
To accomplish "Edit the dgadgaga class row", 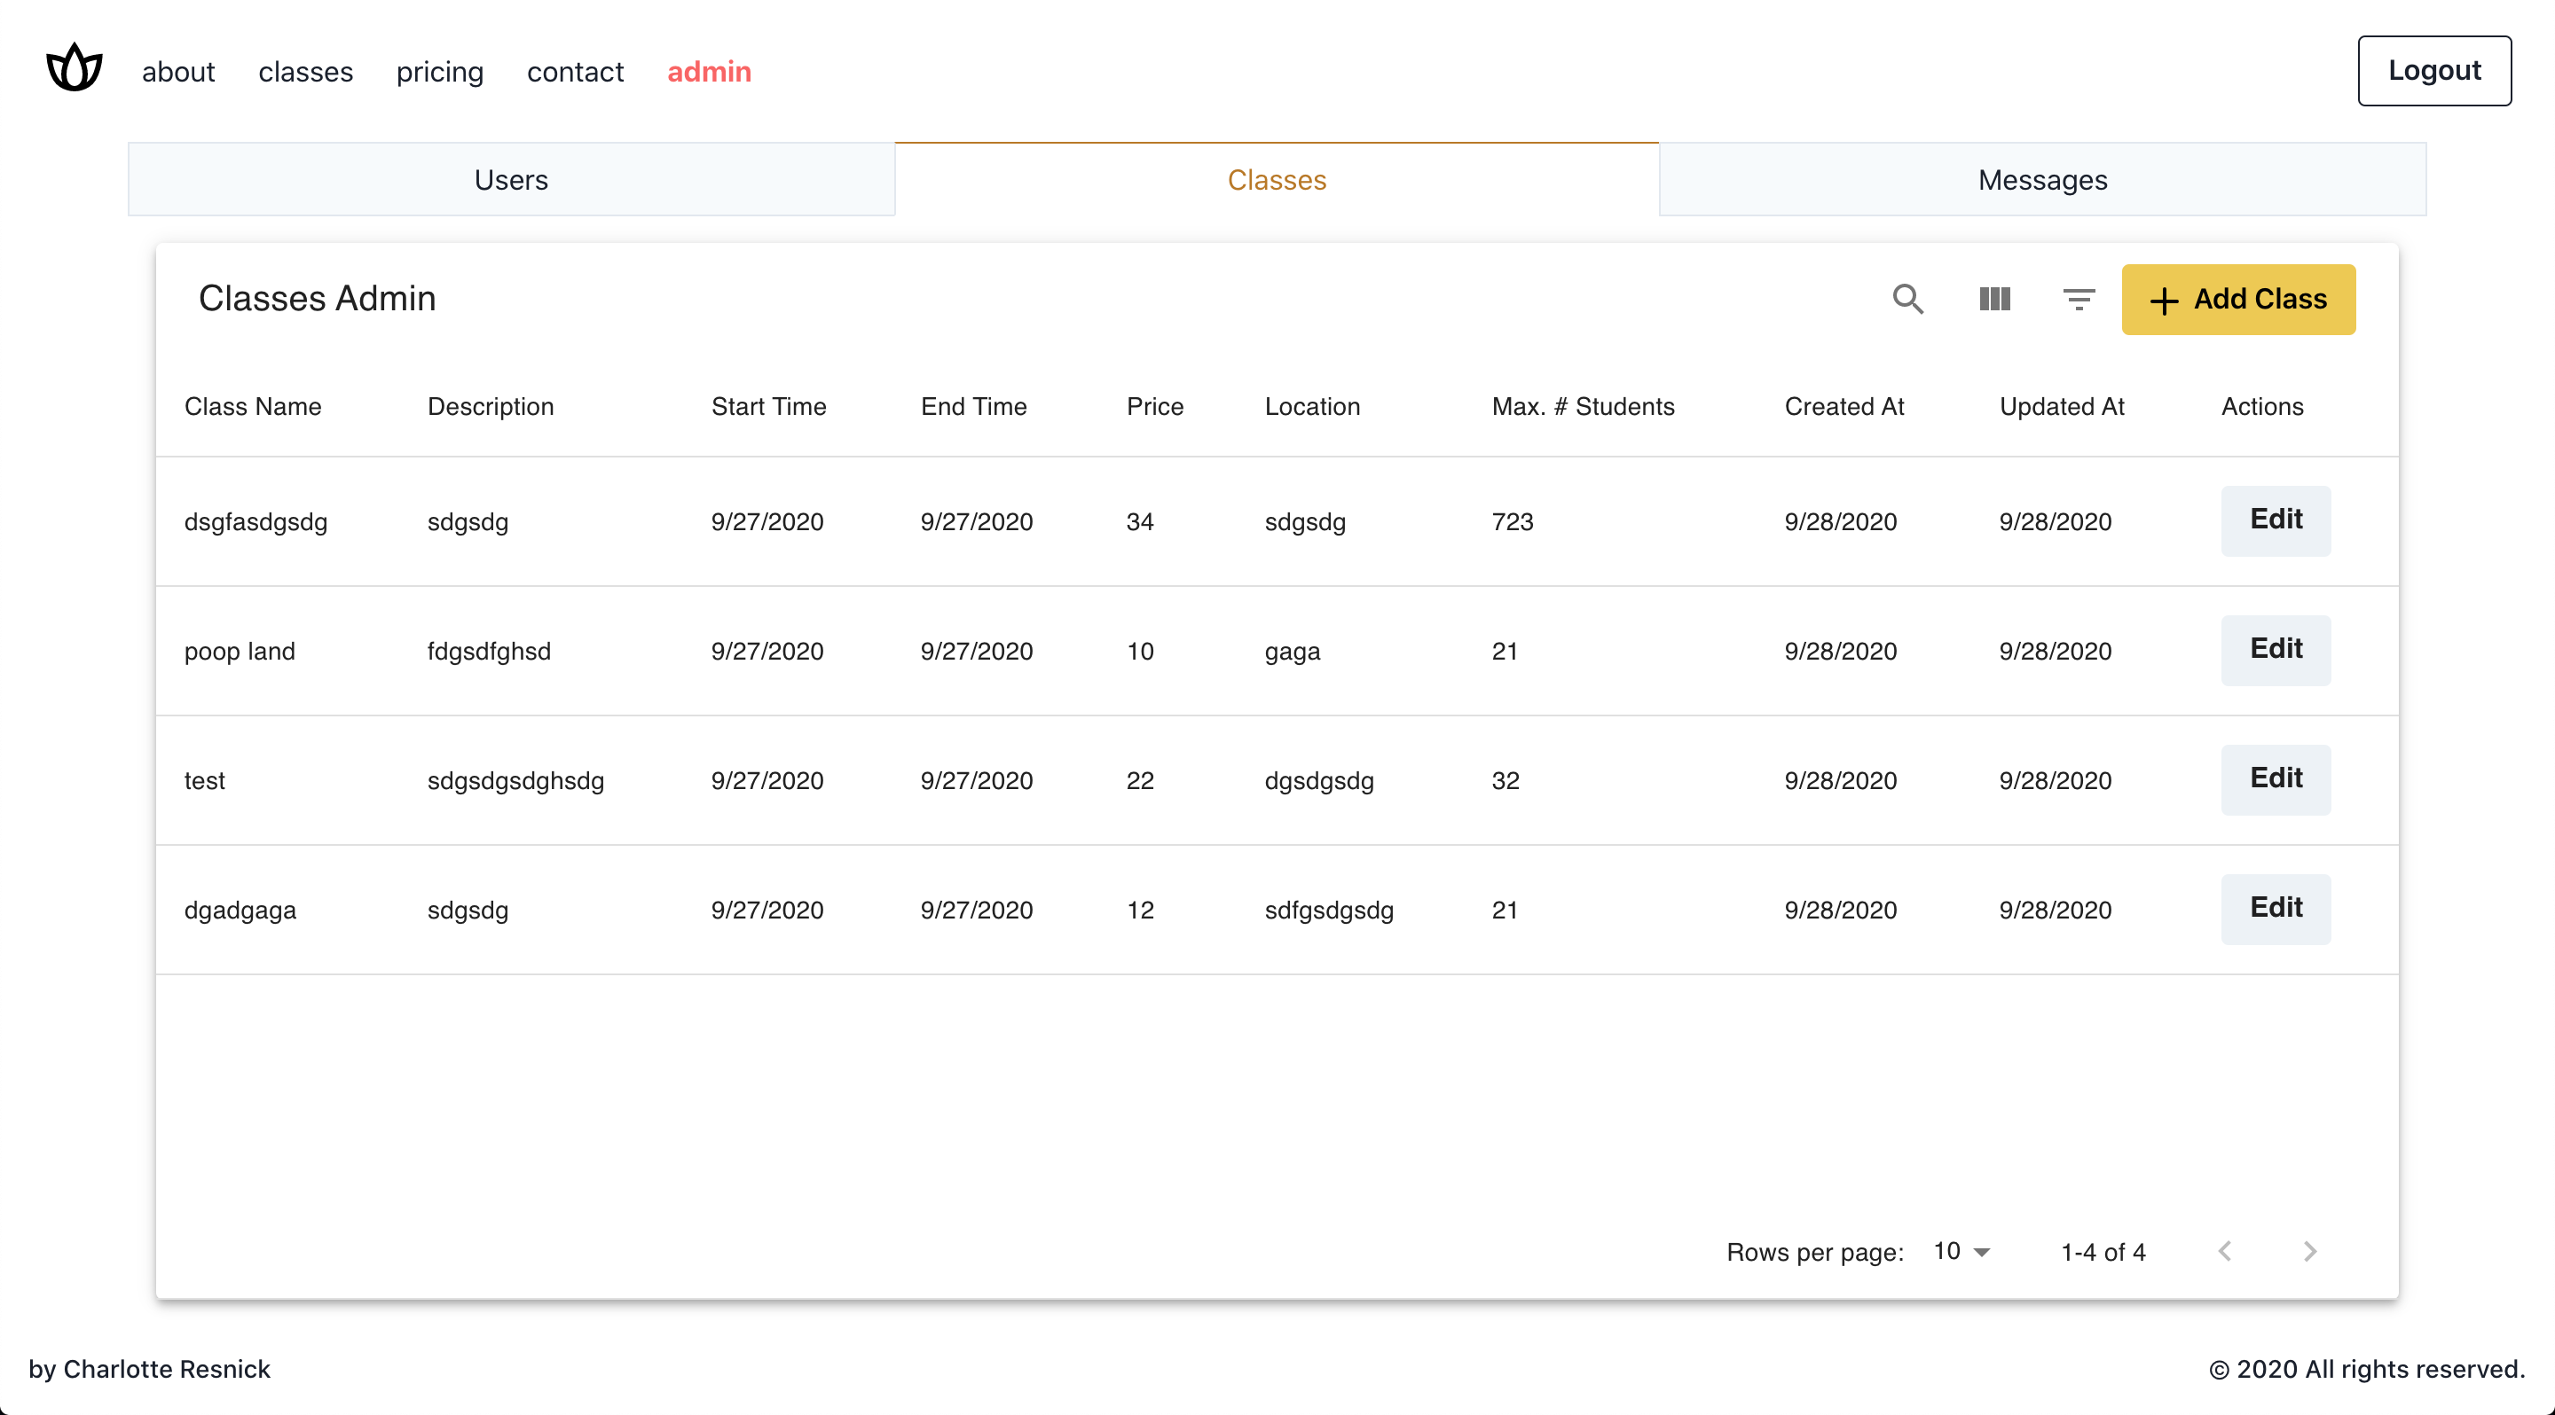I will pos(2276,909).
